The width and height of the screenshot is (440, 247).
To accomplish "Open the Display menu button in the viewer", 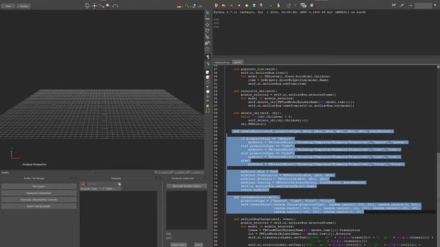I will (24, 6).
